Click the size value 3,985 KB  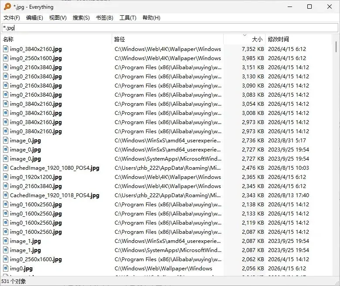pyautogui.click(x=253, y=58)
